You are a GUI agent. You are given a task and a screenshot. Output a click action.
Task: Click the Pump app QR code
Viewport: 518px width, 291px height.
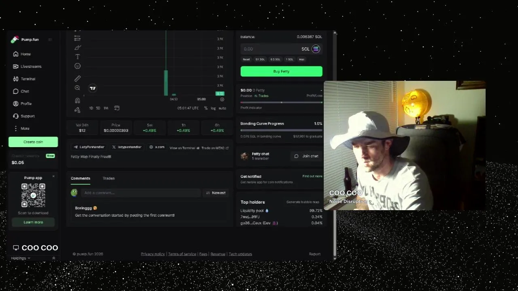33,196
